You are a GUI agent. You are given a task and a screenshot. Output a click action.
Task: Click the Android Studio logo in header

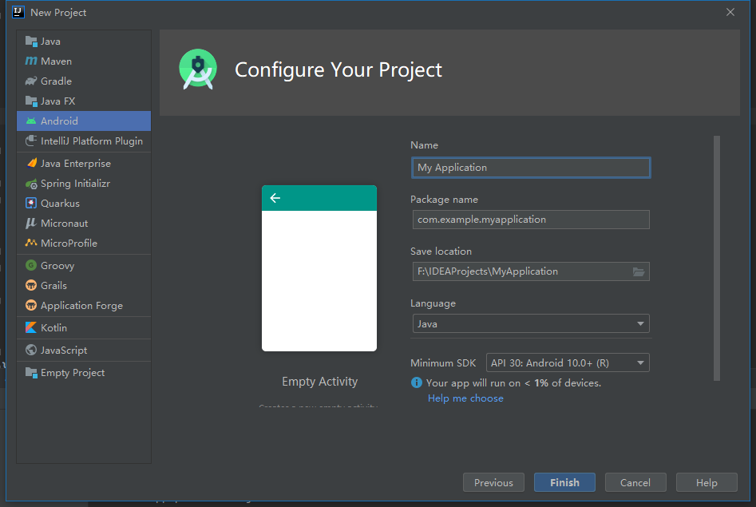tap(198, 69)
